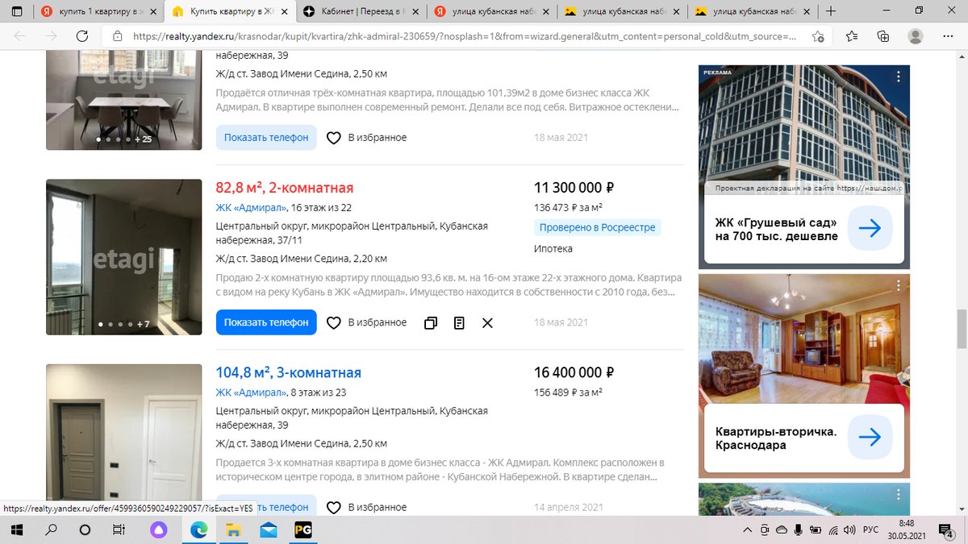Open ЖК «Адмирал» link in 16 этаж listing
The image size is (968, 544).
pyautogui.click(x=251, y=208)
